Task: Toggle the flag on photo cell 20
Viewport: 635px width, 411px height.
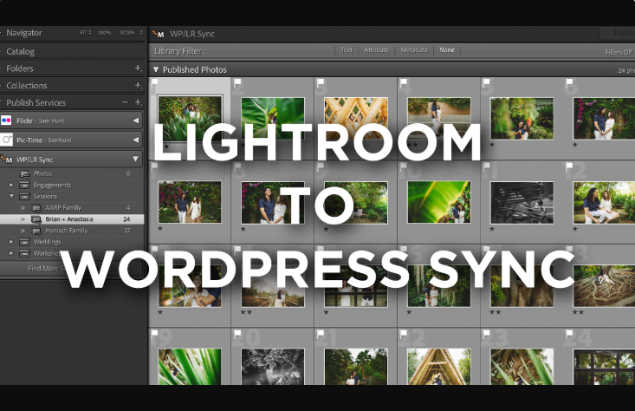Action: point(237,334)
